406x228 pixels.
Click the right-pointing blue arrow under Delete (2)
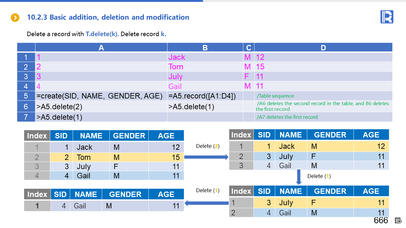click(x=206, y=157)
